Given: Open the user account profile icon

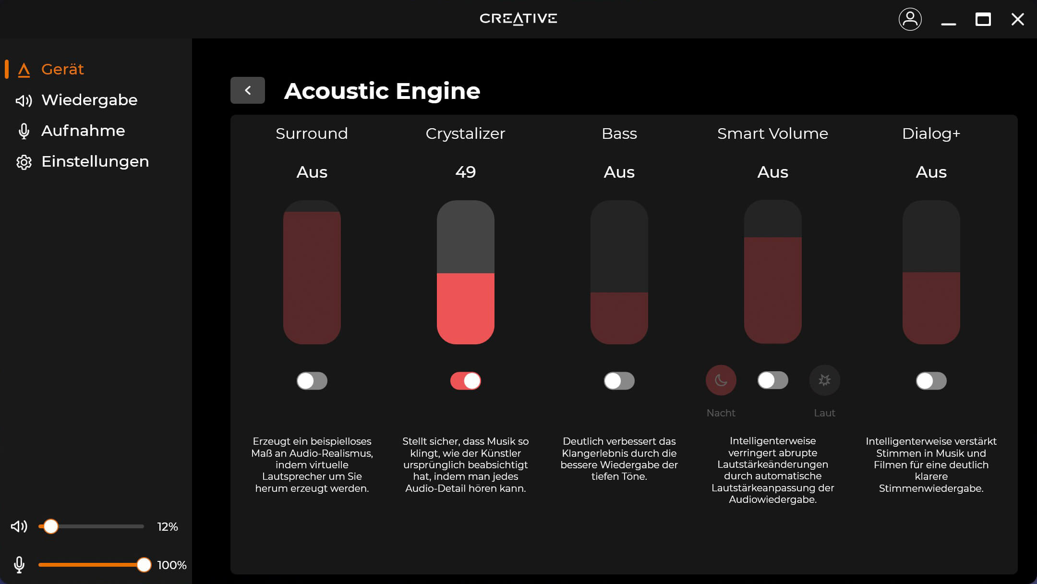Looking at the screenshot, I should pos(910,19).
